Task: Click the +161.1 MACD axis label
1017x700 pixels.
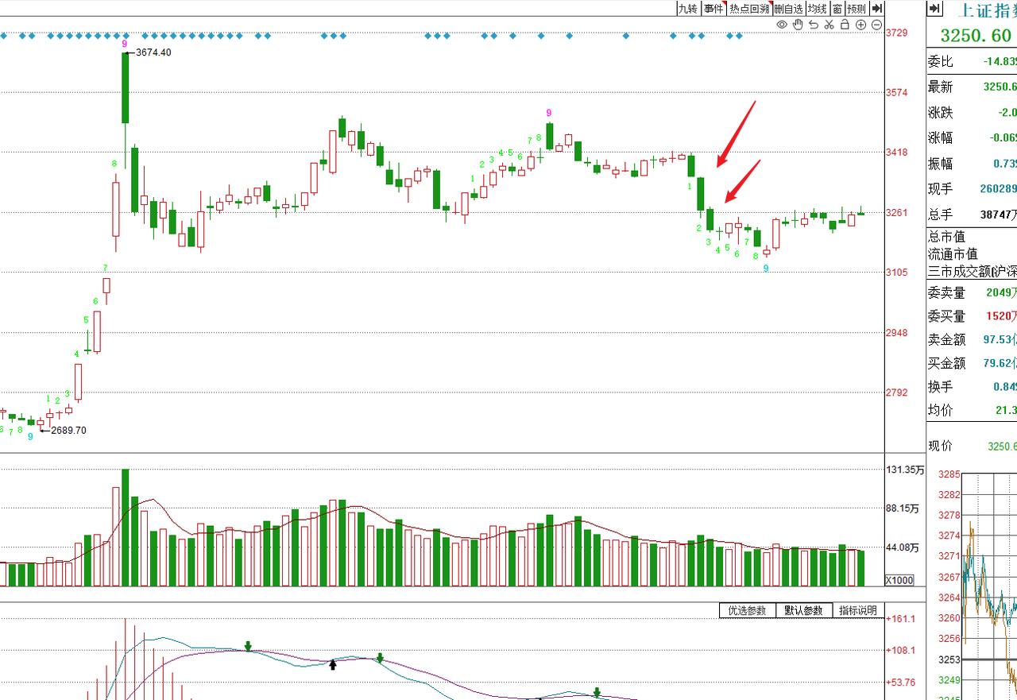Action: (x=902, y=619)
